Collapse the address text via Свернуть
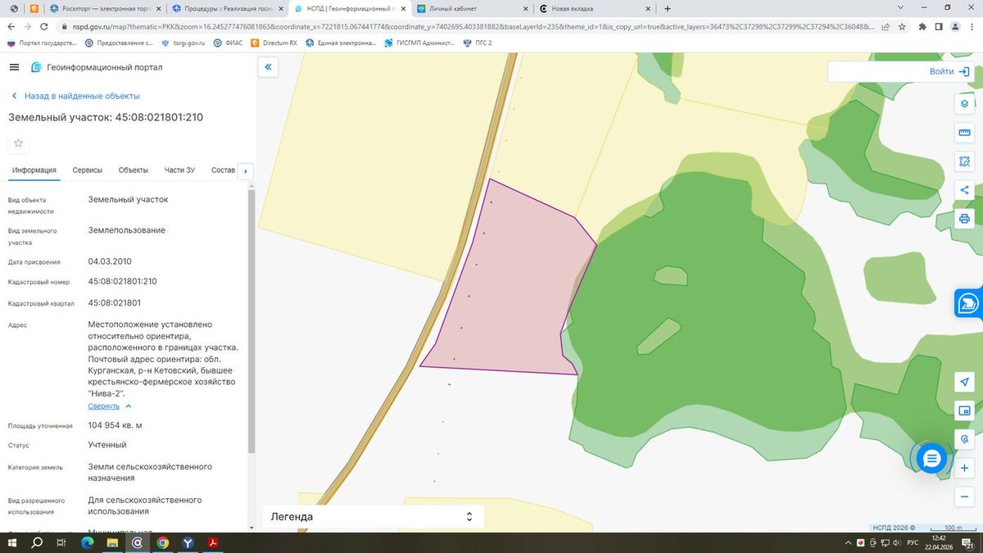The width and height of the screenshot is (983, 553). 110,406
